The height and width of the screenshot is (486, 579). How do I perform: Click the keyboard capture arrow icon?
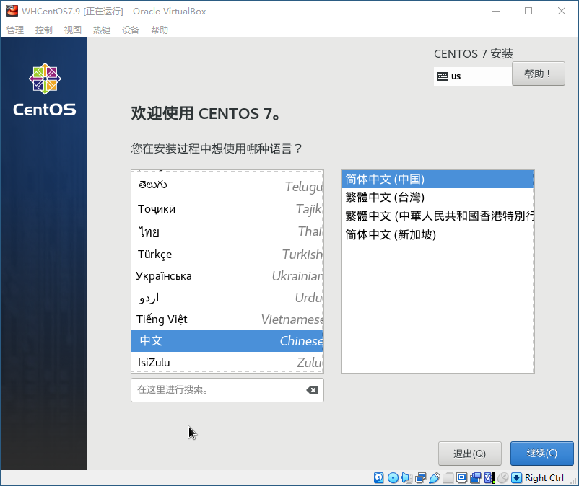(517, 478)
